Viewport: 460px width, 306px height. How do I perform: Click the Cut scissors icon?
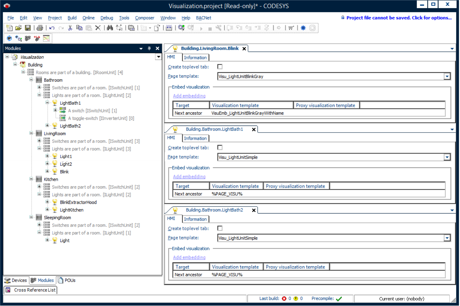click(x=70, y=28)
